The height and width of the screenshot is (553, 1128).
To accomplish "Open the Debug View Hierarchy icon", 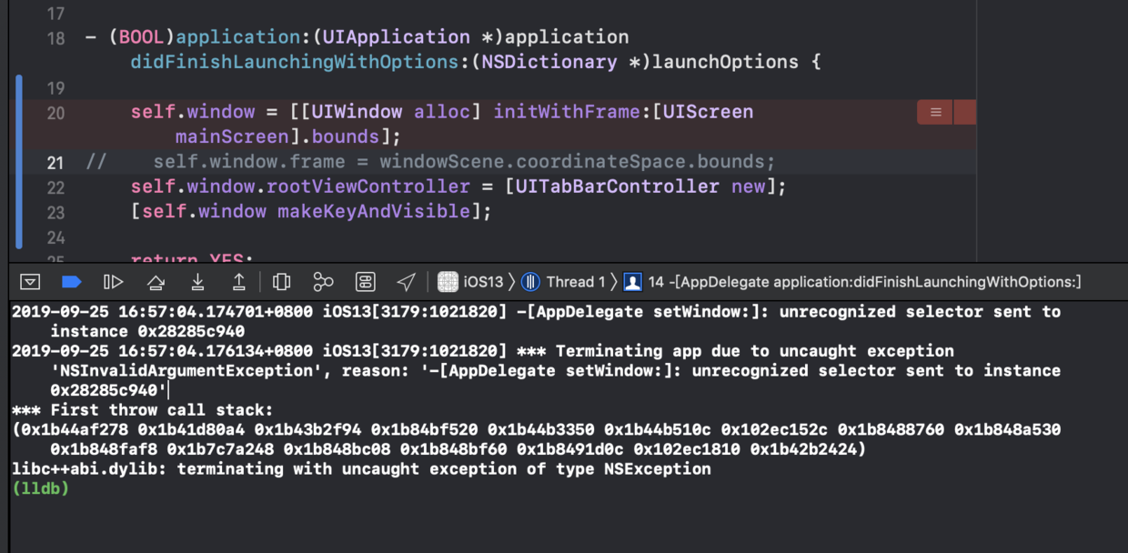I will pyautogui.click(x=282, y=282).
